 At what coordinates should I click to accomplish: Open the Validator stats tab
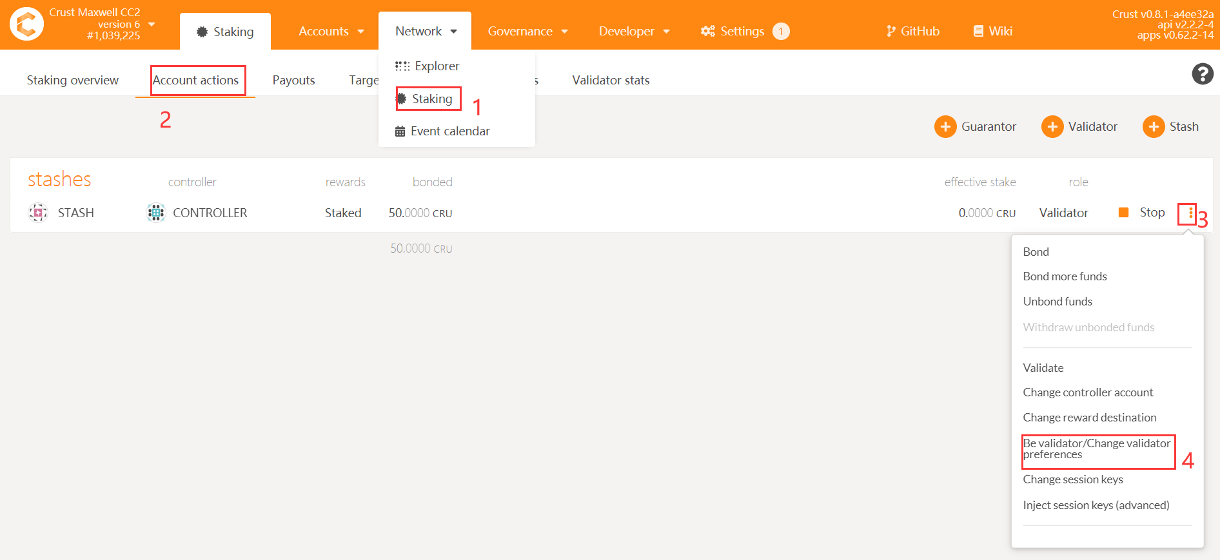611,81
